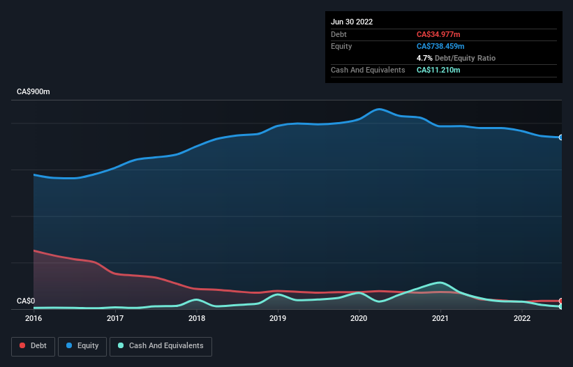The image size is (573, 367).
Task: Select the 2016 axis label
Action: click(34, 318)
